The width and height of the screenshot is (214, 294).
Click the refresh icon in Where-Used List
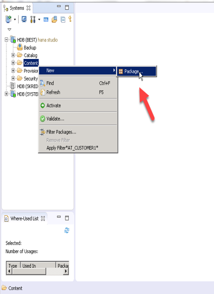click(x=66, y=230)
